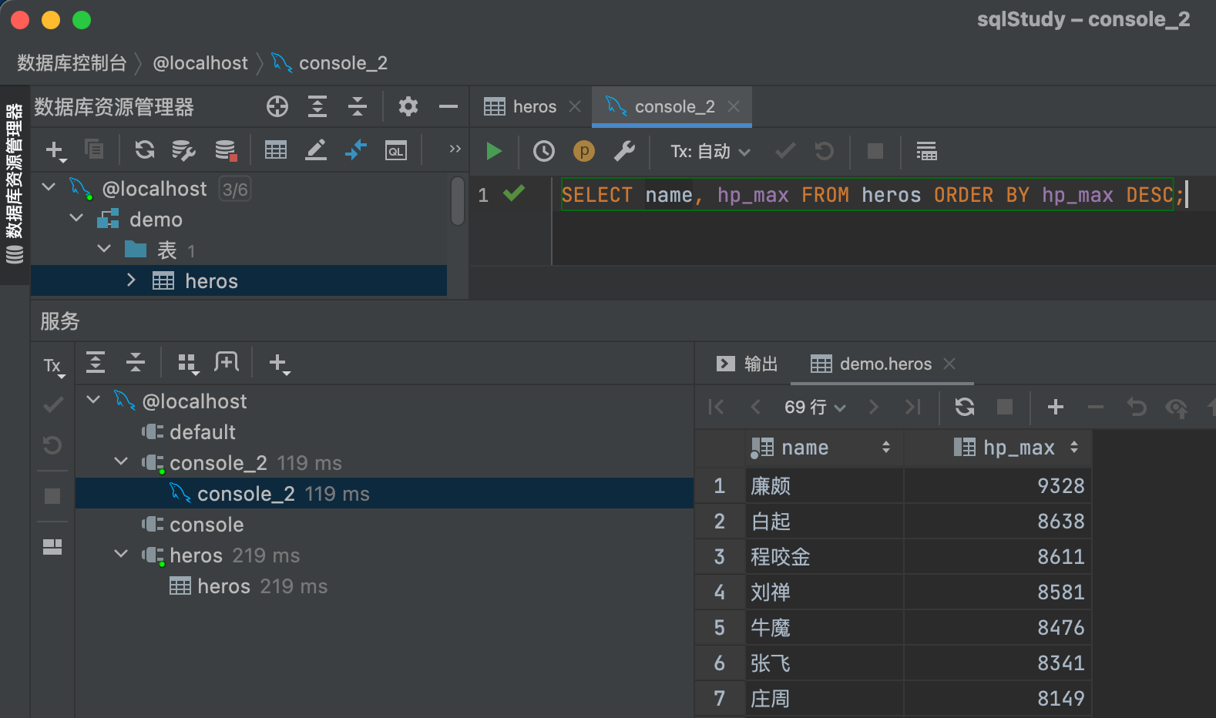Collapse console_2 session group
1216x718 pixels.
121,461
